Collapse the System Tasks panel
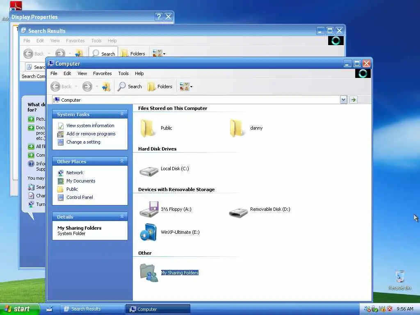This screenshot has width=420, height=315. (122, 114)
